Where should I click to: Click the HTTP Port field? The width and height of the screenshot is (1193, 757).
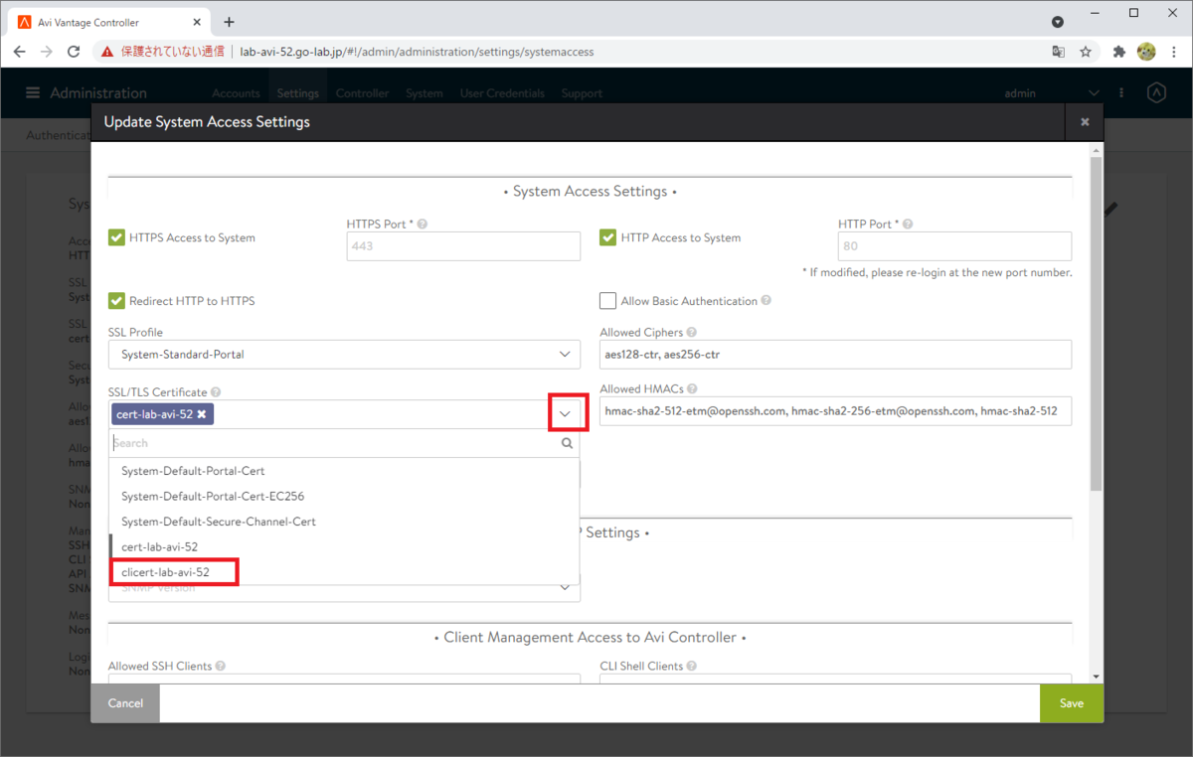pos(954,246)
